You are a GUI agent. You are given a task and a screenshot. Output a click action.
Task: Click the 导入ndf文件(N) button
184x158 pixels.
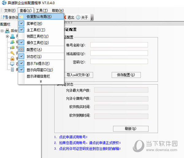[78, 75]
